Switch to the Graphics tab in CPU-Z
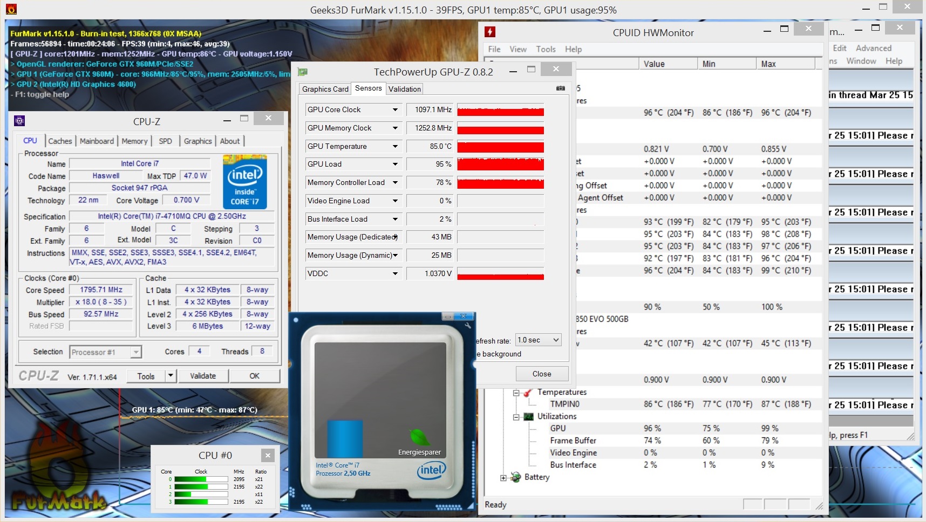926x522 pixels. 198,141
